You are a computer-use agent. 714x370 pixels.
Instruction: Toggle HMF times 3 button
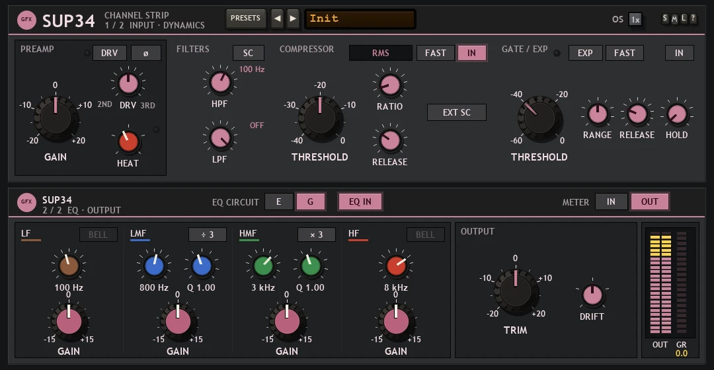317,235
